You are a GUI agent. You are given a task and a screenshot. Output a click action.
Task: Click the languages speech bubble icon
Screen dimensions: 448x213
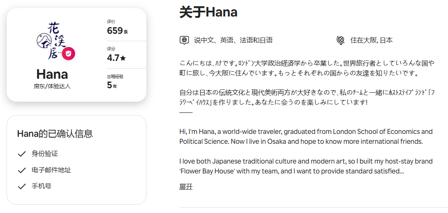pos(184,40)
